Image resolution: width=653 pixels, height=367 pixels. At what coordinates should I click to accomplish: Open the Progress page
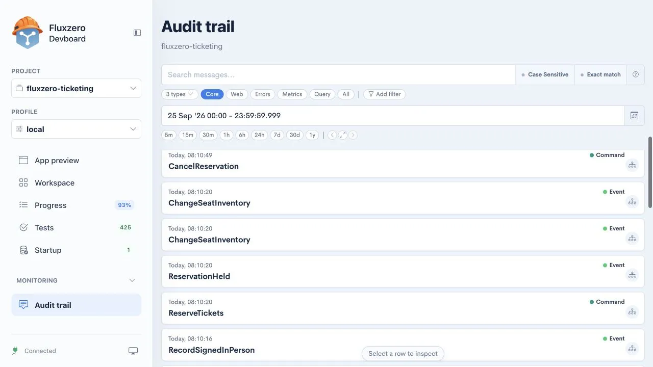point(76,205)
